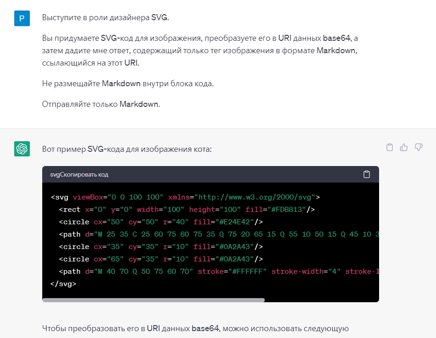Click the 'svg' language label in code header
Viewport: 436px width, 338px height.
click(x=55, y=175)
